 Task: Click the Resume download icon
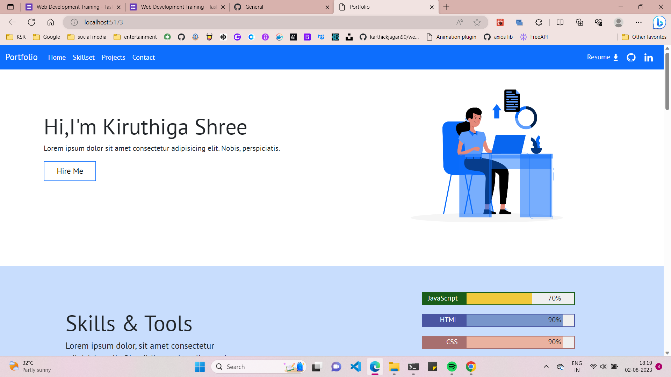click(615, 57)
